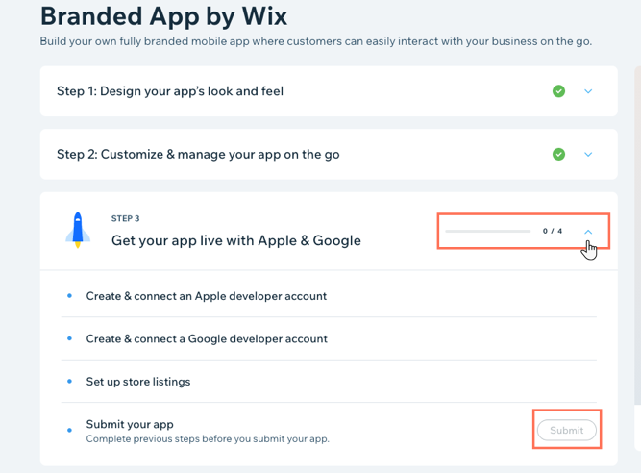Click bullet beside Apple developer account

point(69,295)
